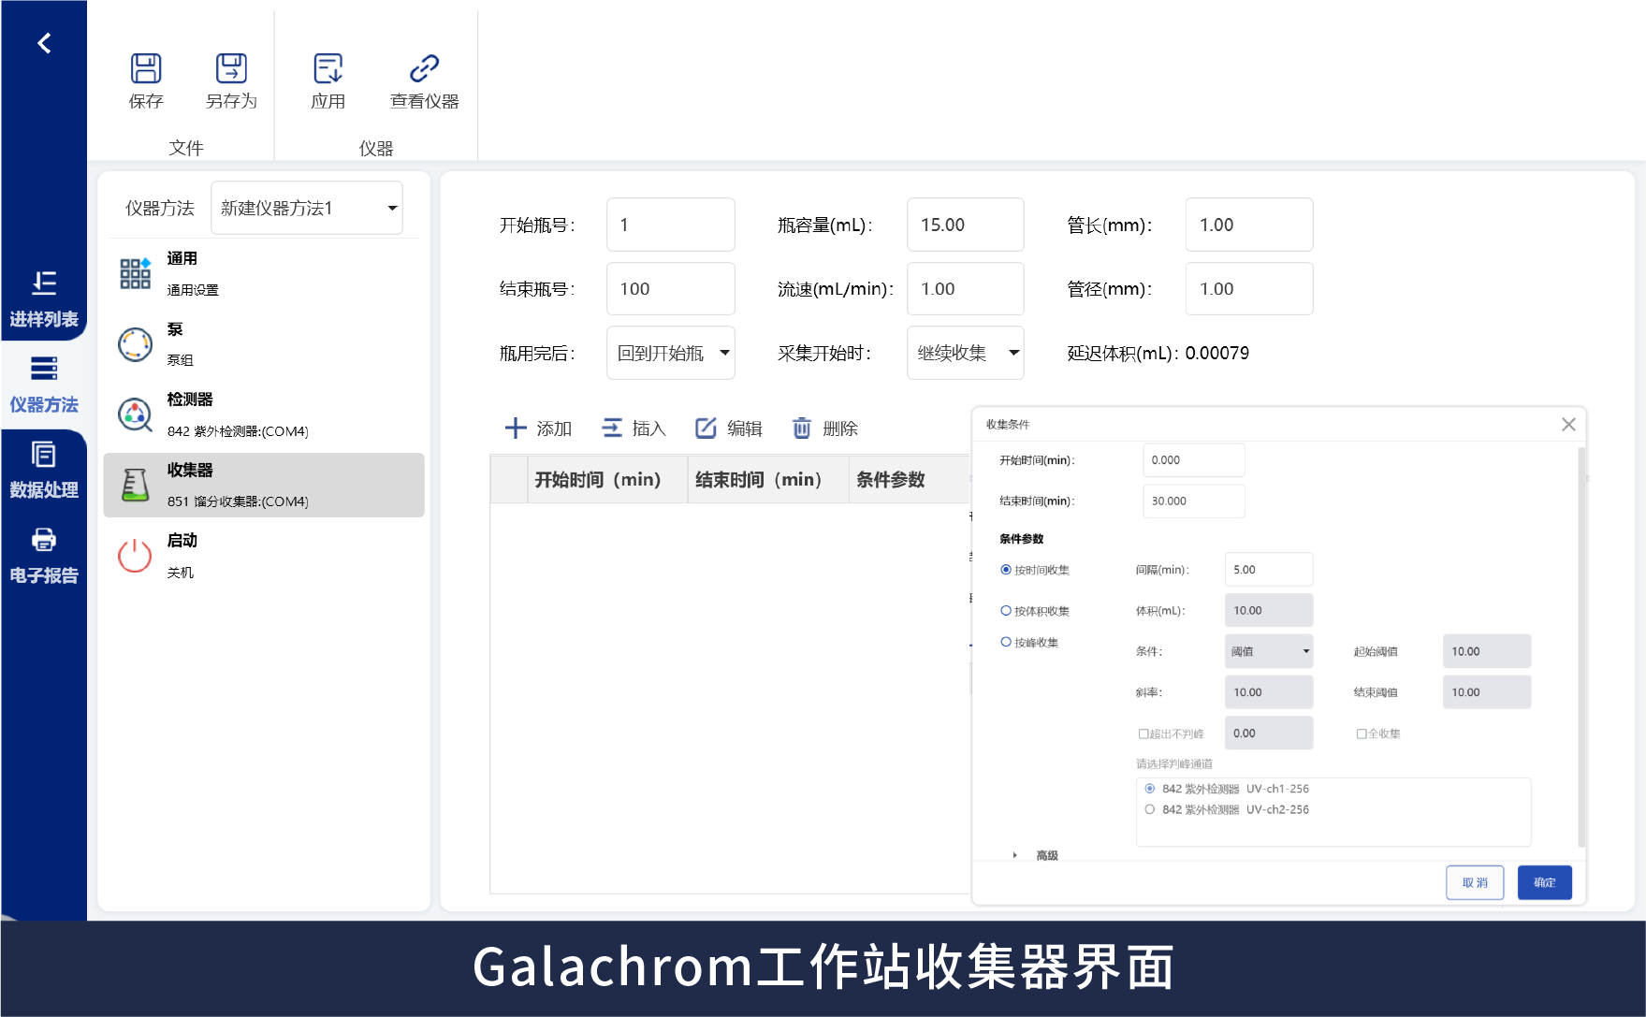Select the 按峰收集 radio button
The width and height of the screenshot is (1646, 1017).
pos(1006,643)
